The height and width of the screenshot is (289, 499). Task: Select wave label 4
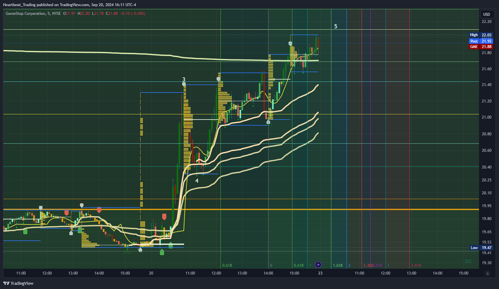pyautogui.click(x=197, y=181)
